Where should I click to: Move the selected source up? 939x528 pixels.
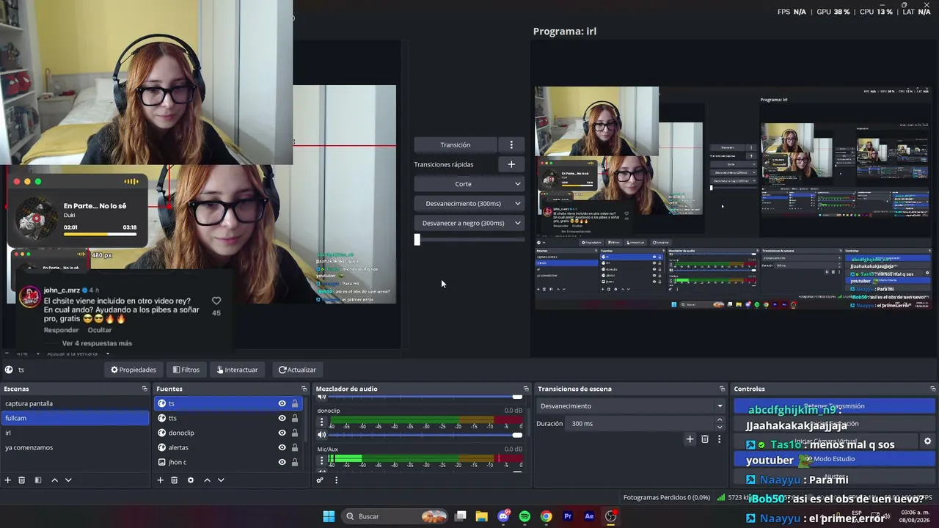pyautogui.click(x=207, y=480)
